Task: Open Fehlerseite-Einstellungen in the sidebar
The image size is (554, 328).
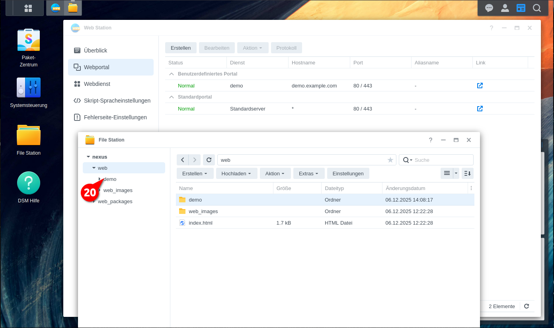Action: click(x=115, y=117)
